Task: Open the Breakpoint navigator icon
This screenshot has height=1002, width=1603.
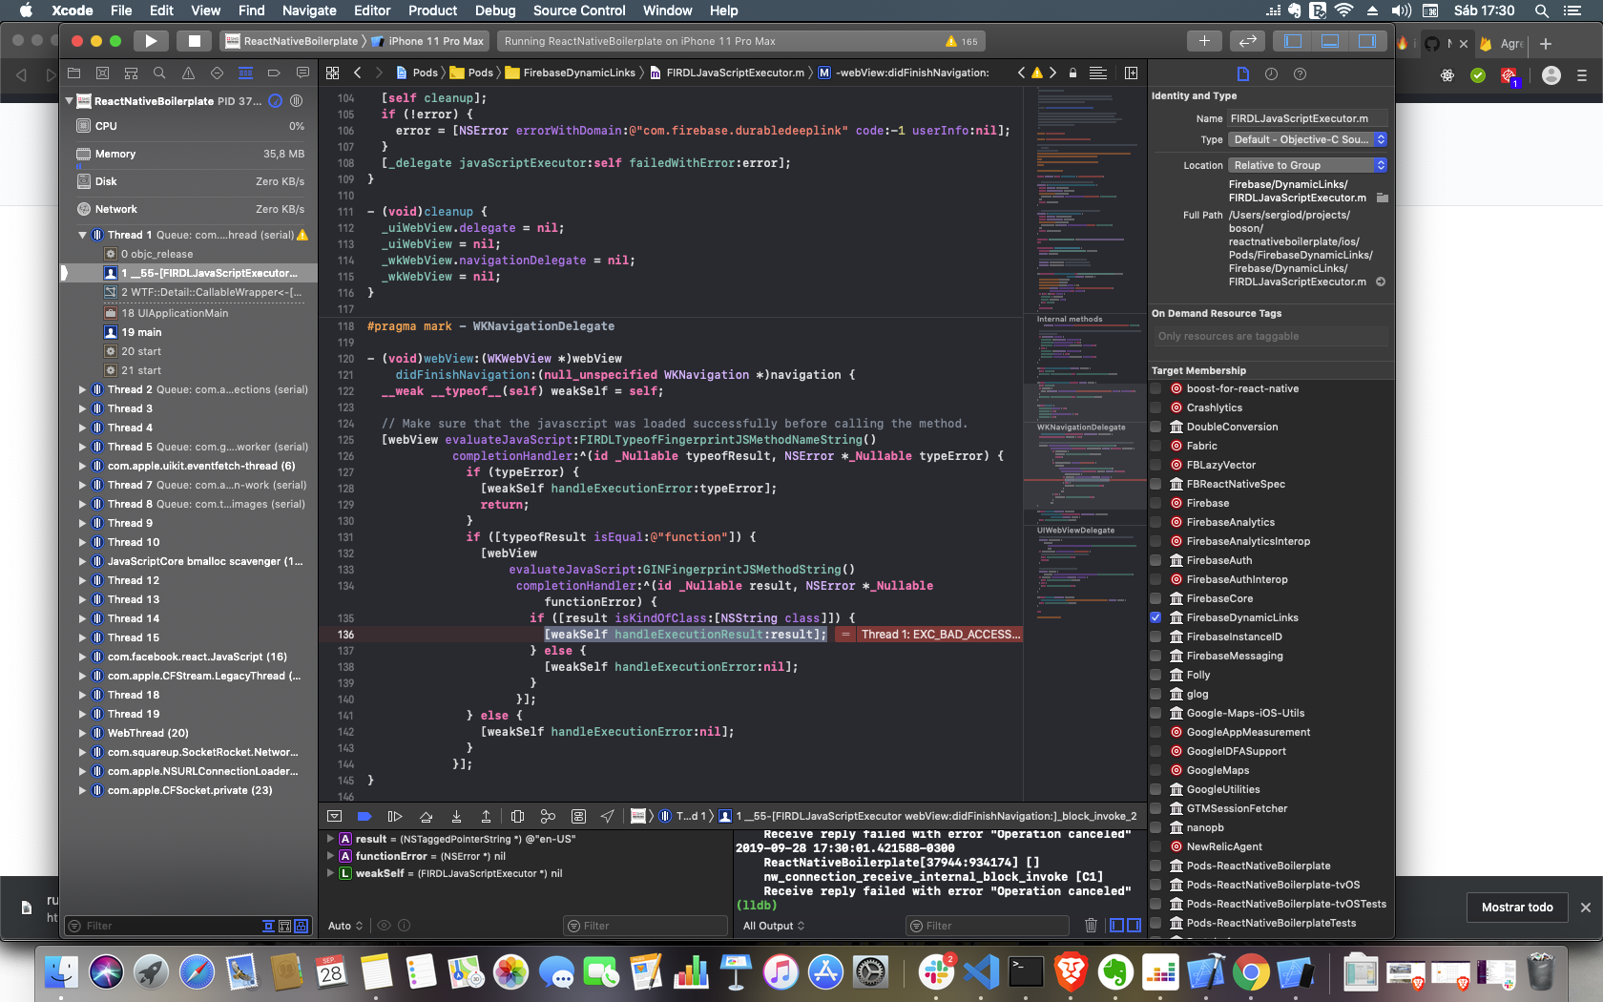Action: 274,73
